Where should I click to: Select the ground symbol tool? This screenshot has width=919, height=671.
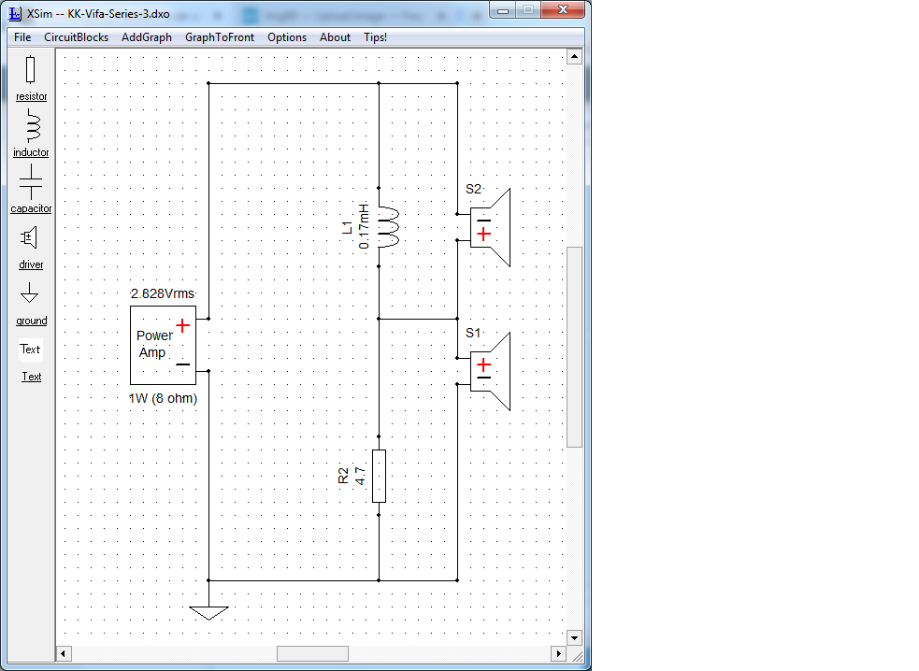31,303
